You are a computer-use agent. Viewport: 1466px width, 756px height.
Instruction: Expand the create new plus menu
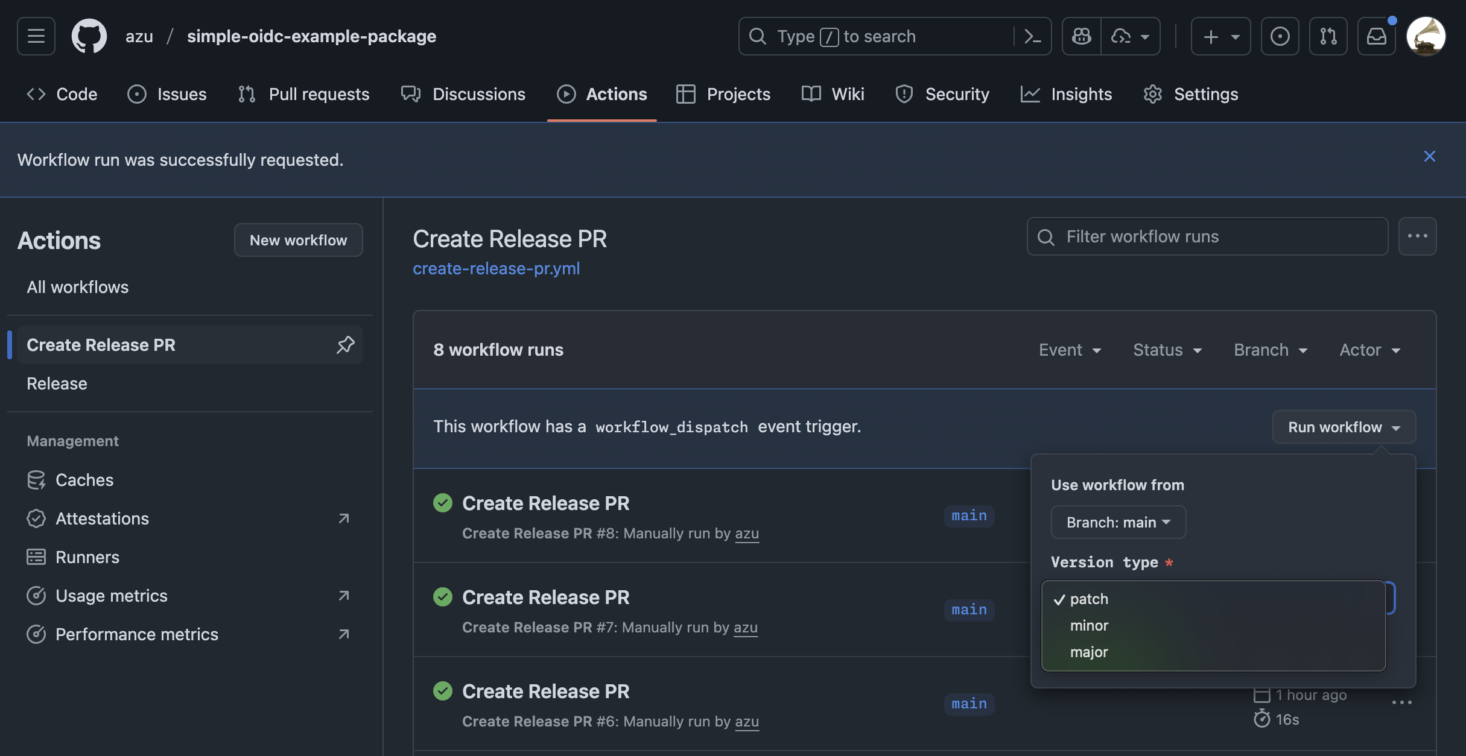coord(1221,36)
